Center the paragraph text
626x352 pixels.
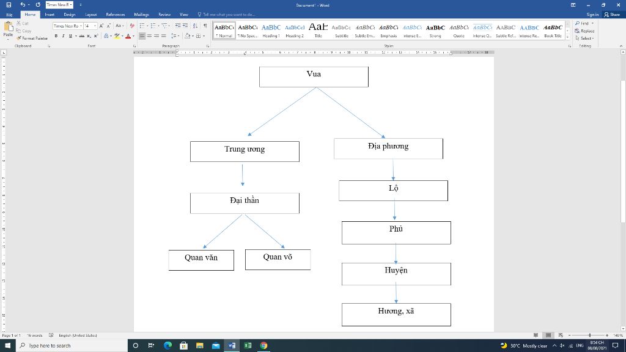(149, 36)
